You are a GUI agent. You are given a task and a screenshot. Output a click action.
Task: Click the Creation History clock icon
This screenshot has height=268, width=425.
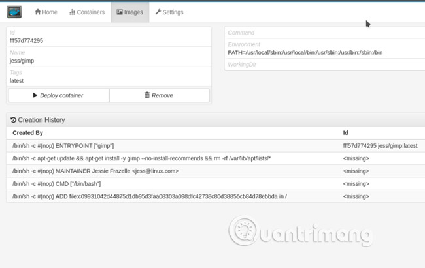pyautogui.click(x=13, y=120)
